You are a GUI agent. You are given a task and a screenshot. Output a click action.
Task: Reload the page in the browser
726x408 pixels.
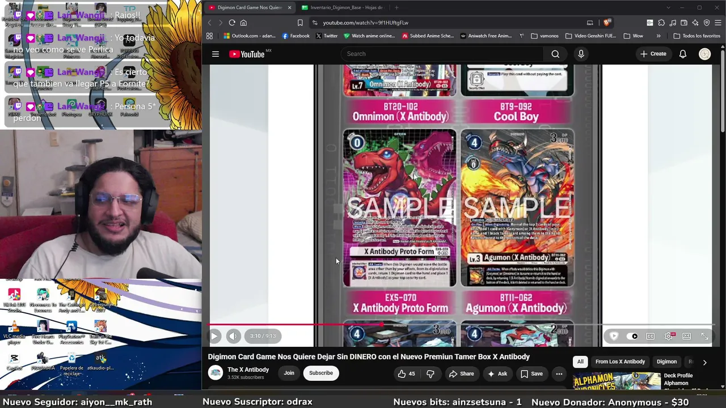coord(232,23)
